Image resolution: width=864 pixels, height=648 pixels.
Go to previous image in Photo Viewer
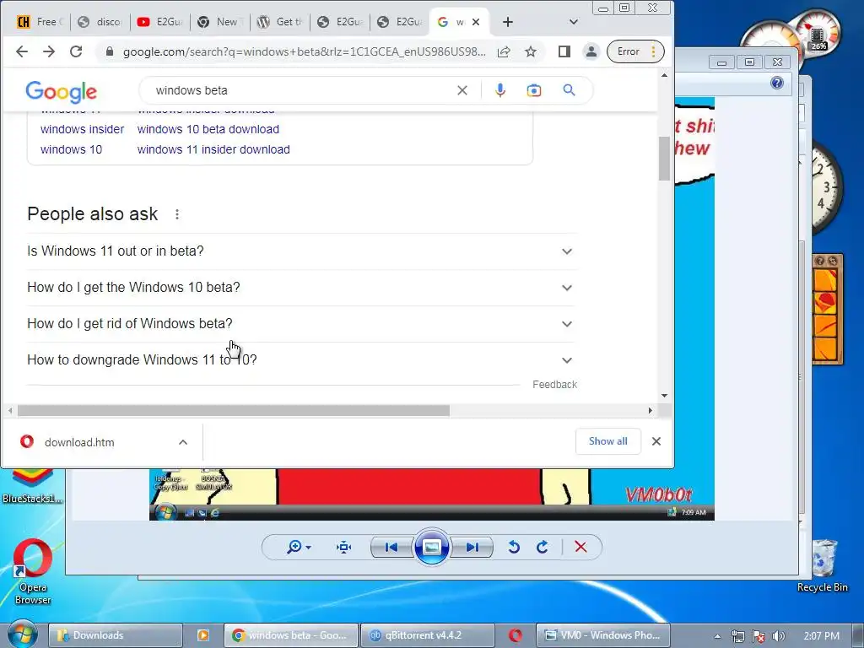coord(391,547)
